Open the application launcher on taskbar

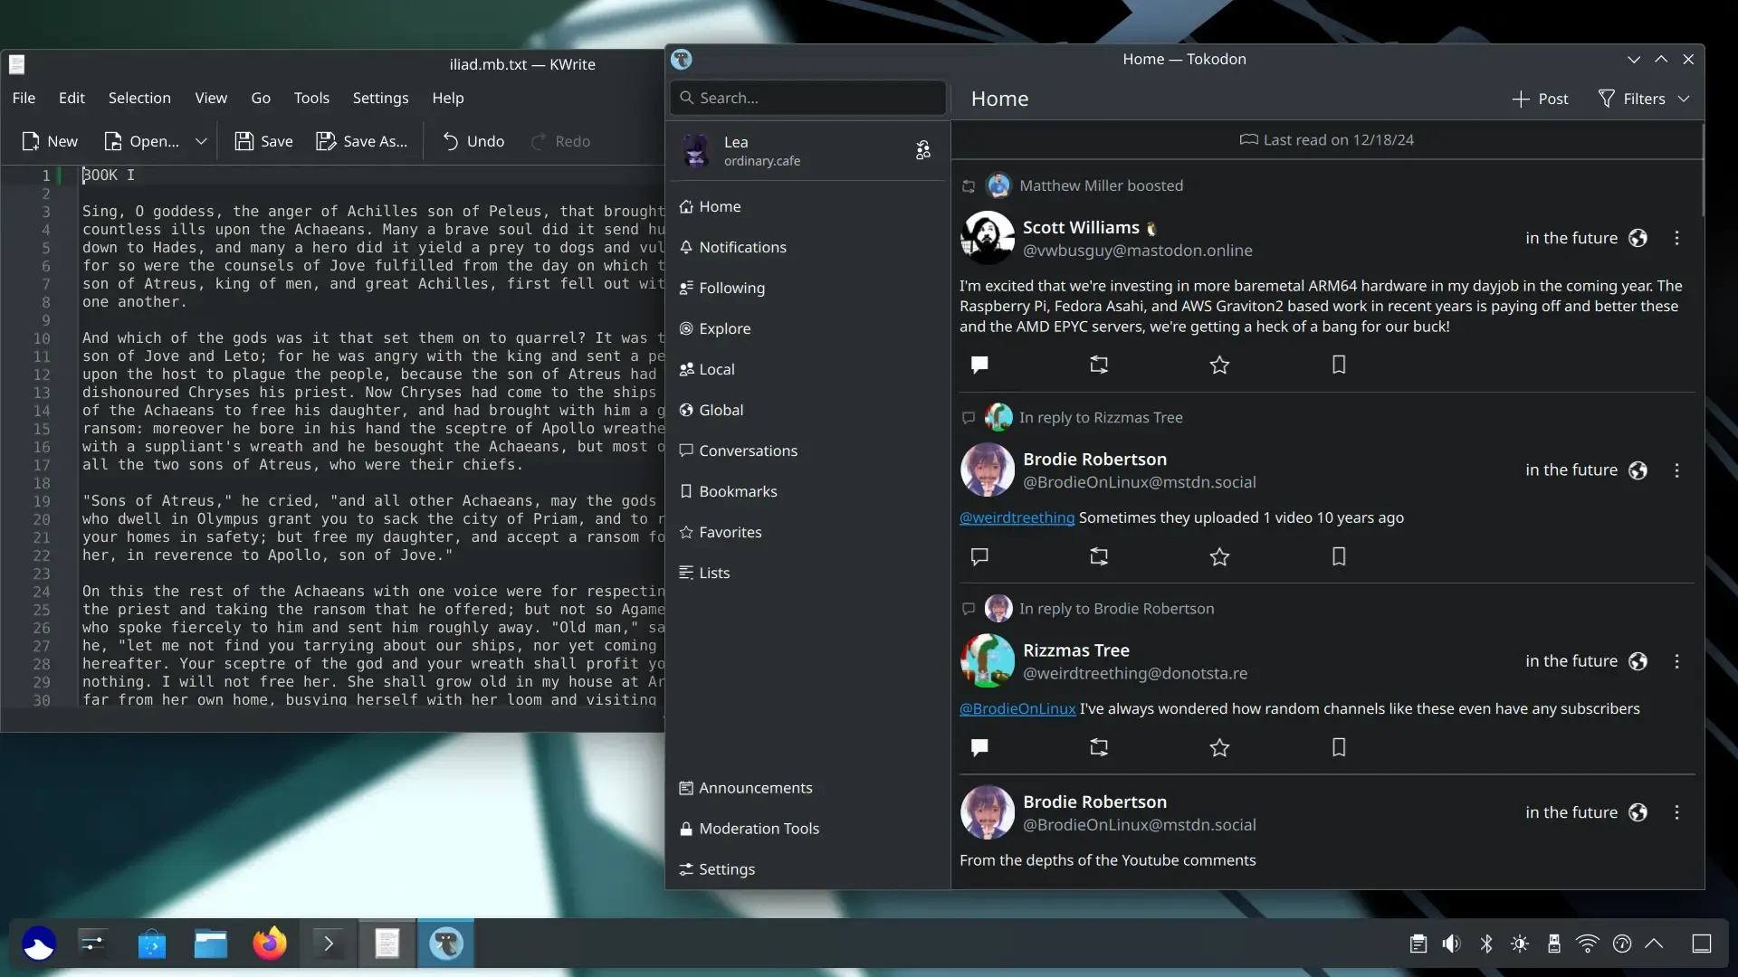(39, 944)
